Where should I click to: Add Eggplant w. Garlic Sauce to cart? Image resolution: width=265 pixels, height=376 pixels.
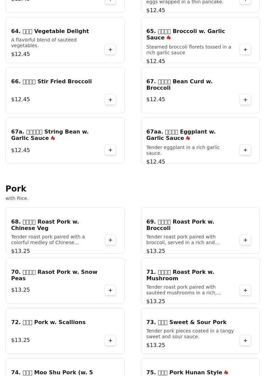(x=245, y=150)
